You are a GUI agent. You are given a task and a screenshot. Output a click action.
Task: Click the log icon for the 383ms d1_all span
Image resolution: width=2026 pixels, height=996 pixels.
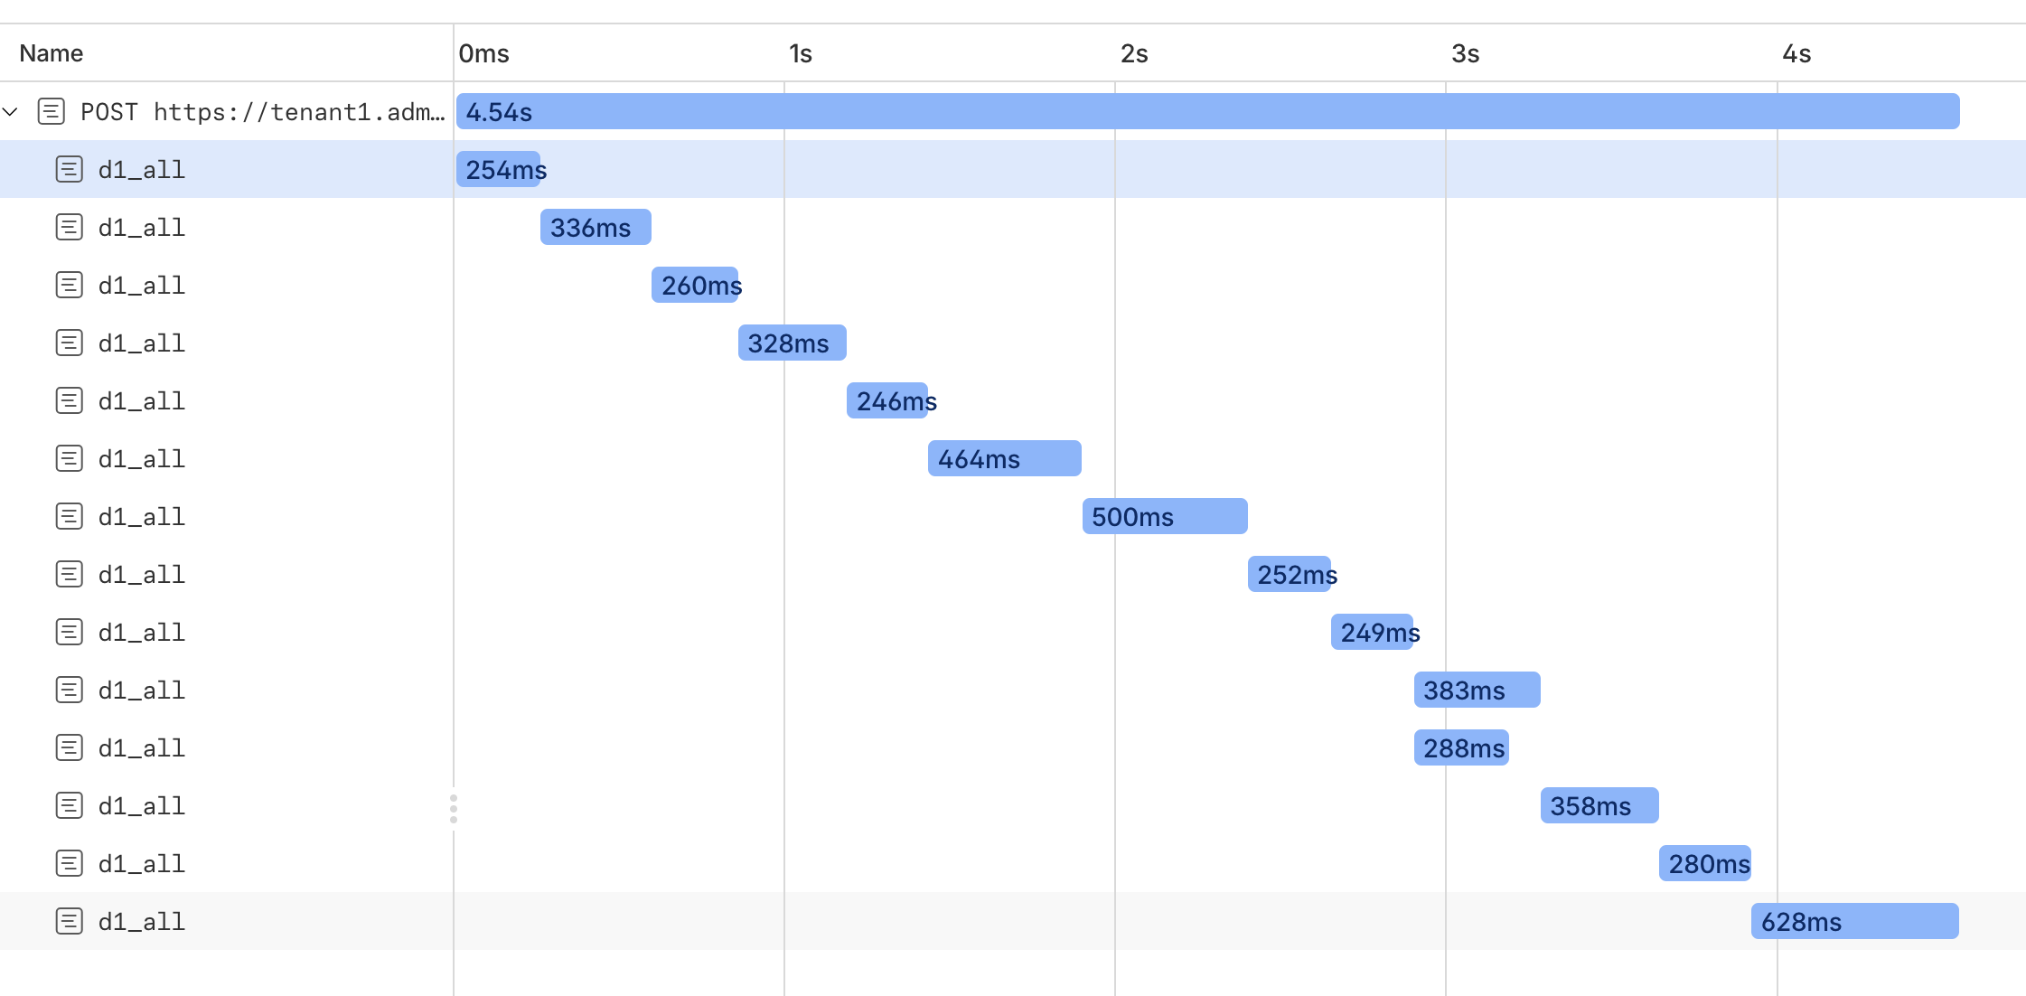coord(70,690)
